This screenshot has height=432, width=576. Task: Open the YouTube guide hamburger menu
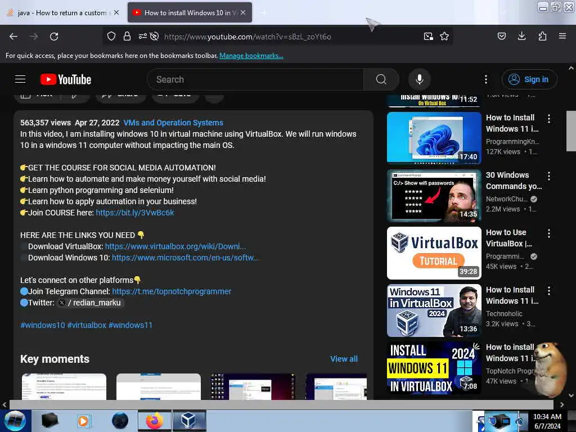(20, 79)
